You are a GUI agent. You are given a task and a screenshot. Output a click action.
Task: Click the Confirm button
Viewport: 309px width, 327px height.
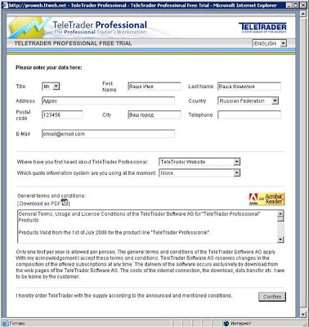click(x=272, y=297)
